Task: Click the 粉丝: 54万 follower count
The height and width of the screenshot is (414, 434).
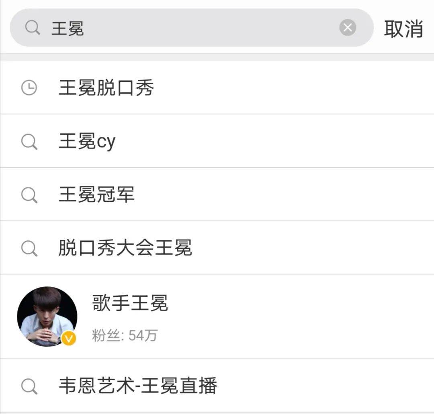Action: pyautogui.click(x=125, y=335)
